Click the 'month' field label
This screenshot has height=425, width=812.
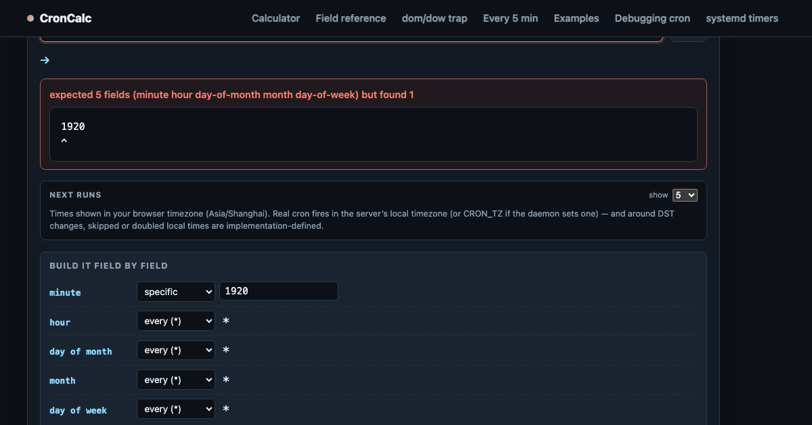(x=62, y=380)
